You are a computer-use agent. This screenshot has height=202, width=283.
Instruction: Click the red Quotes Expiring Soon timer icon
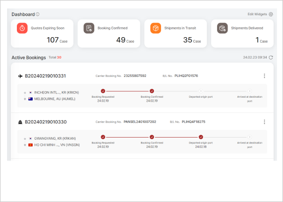pyautogui.click(x=22, y=28)
